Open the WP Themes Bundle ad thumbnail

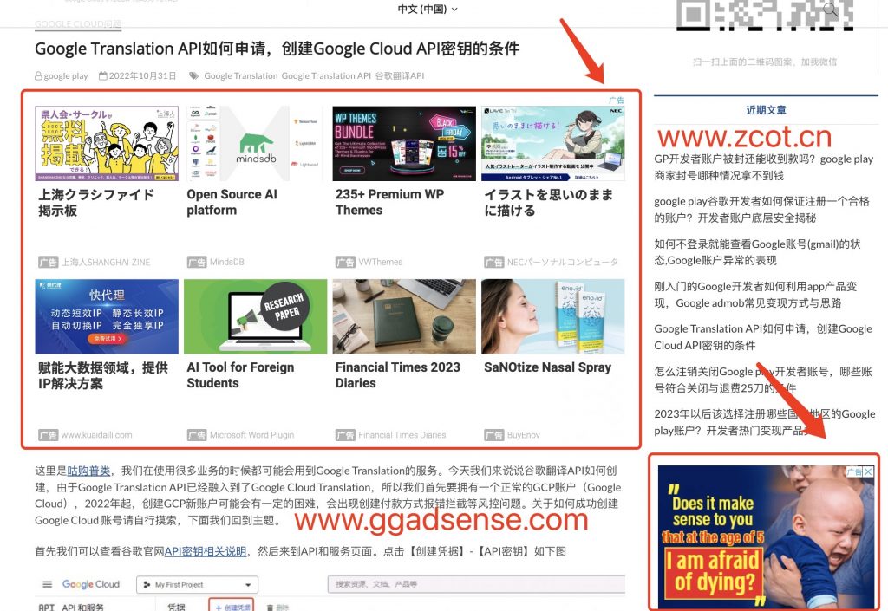click(404, 144)
